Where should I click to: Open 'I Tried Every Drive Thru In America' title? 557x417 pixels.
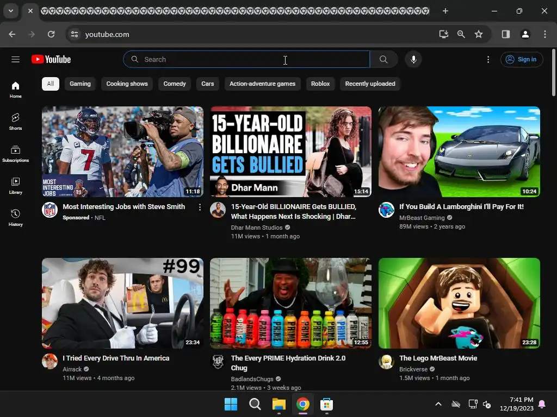click(x=116, y=358)
